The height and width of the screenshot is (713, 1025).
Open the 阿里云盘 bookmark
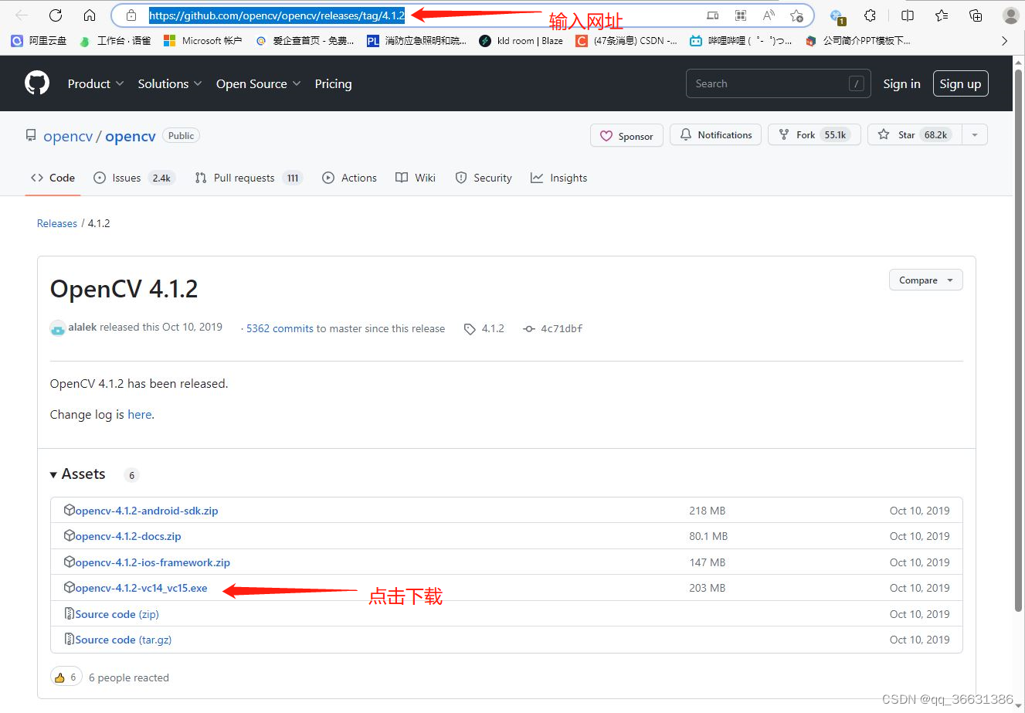pyautogui.click(x=39, y=41)
